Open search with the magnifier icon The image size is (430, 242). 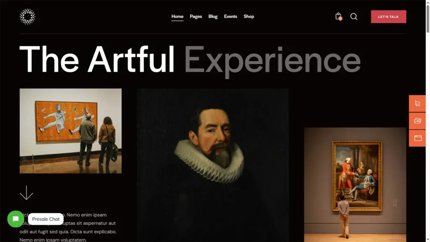pyautogui.click(x=354, y=16)
